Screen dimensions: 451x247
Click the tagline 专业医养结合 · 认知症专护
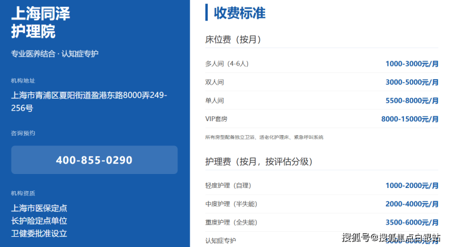pyautogui.click(x=55, y=54)
